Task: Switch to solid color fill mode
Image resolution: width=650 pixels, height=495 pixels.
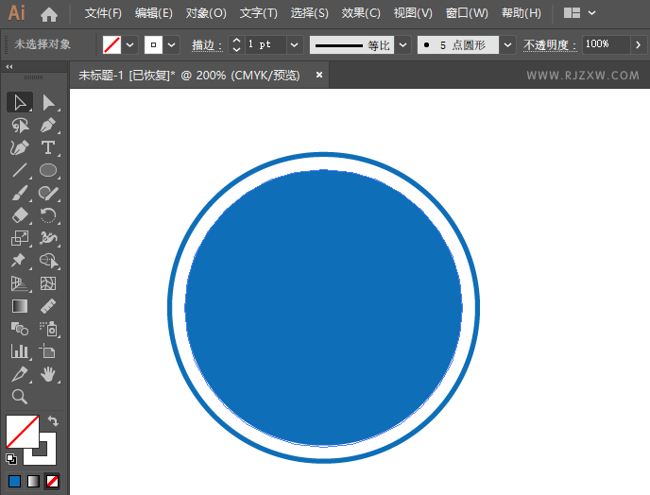Action: pyautogui.click(x=14, y=482)
